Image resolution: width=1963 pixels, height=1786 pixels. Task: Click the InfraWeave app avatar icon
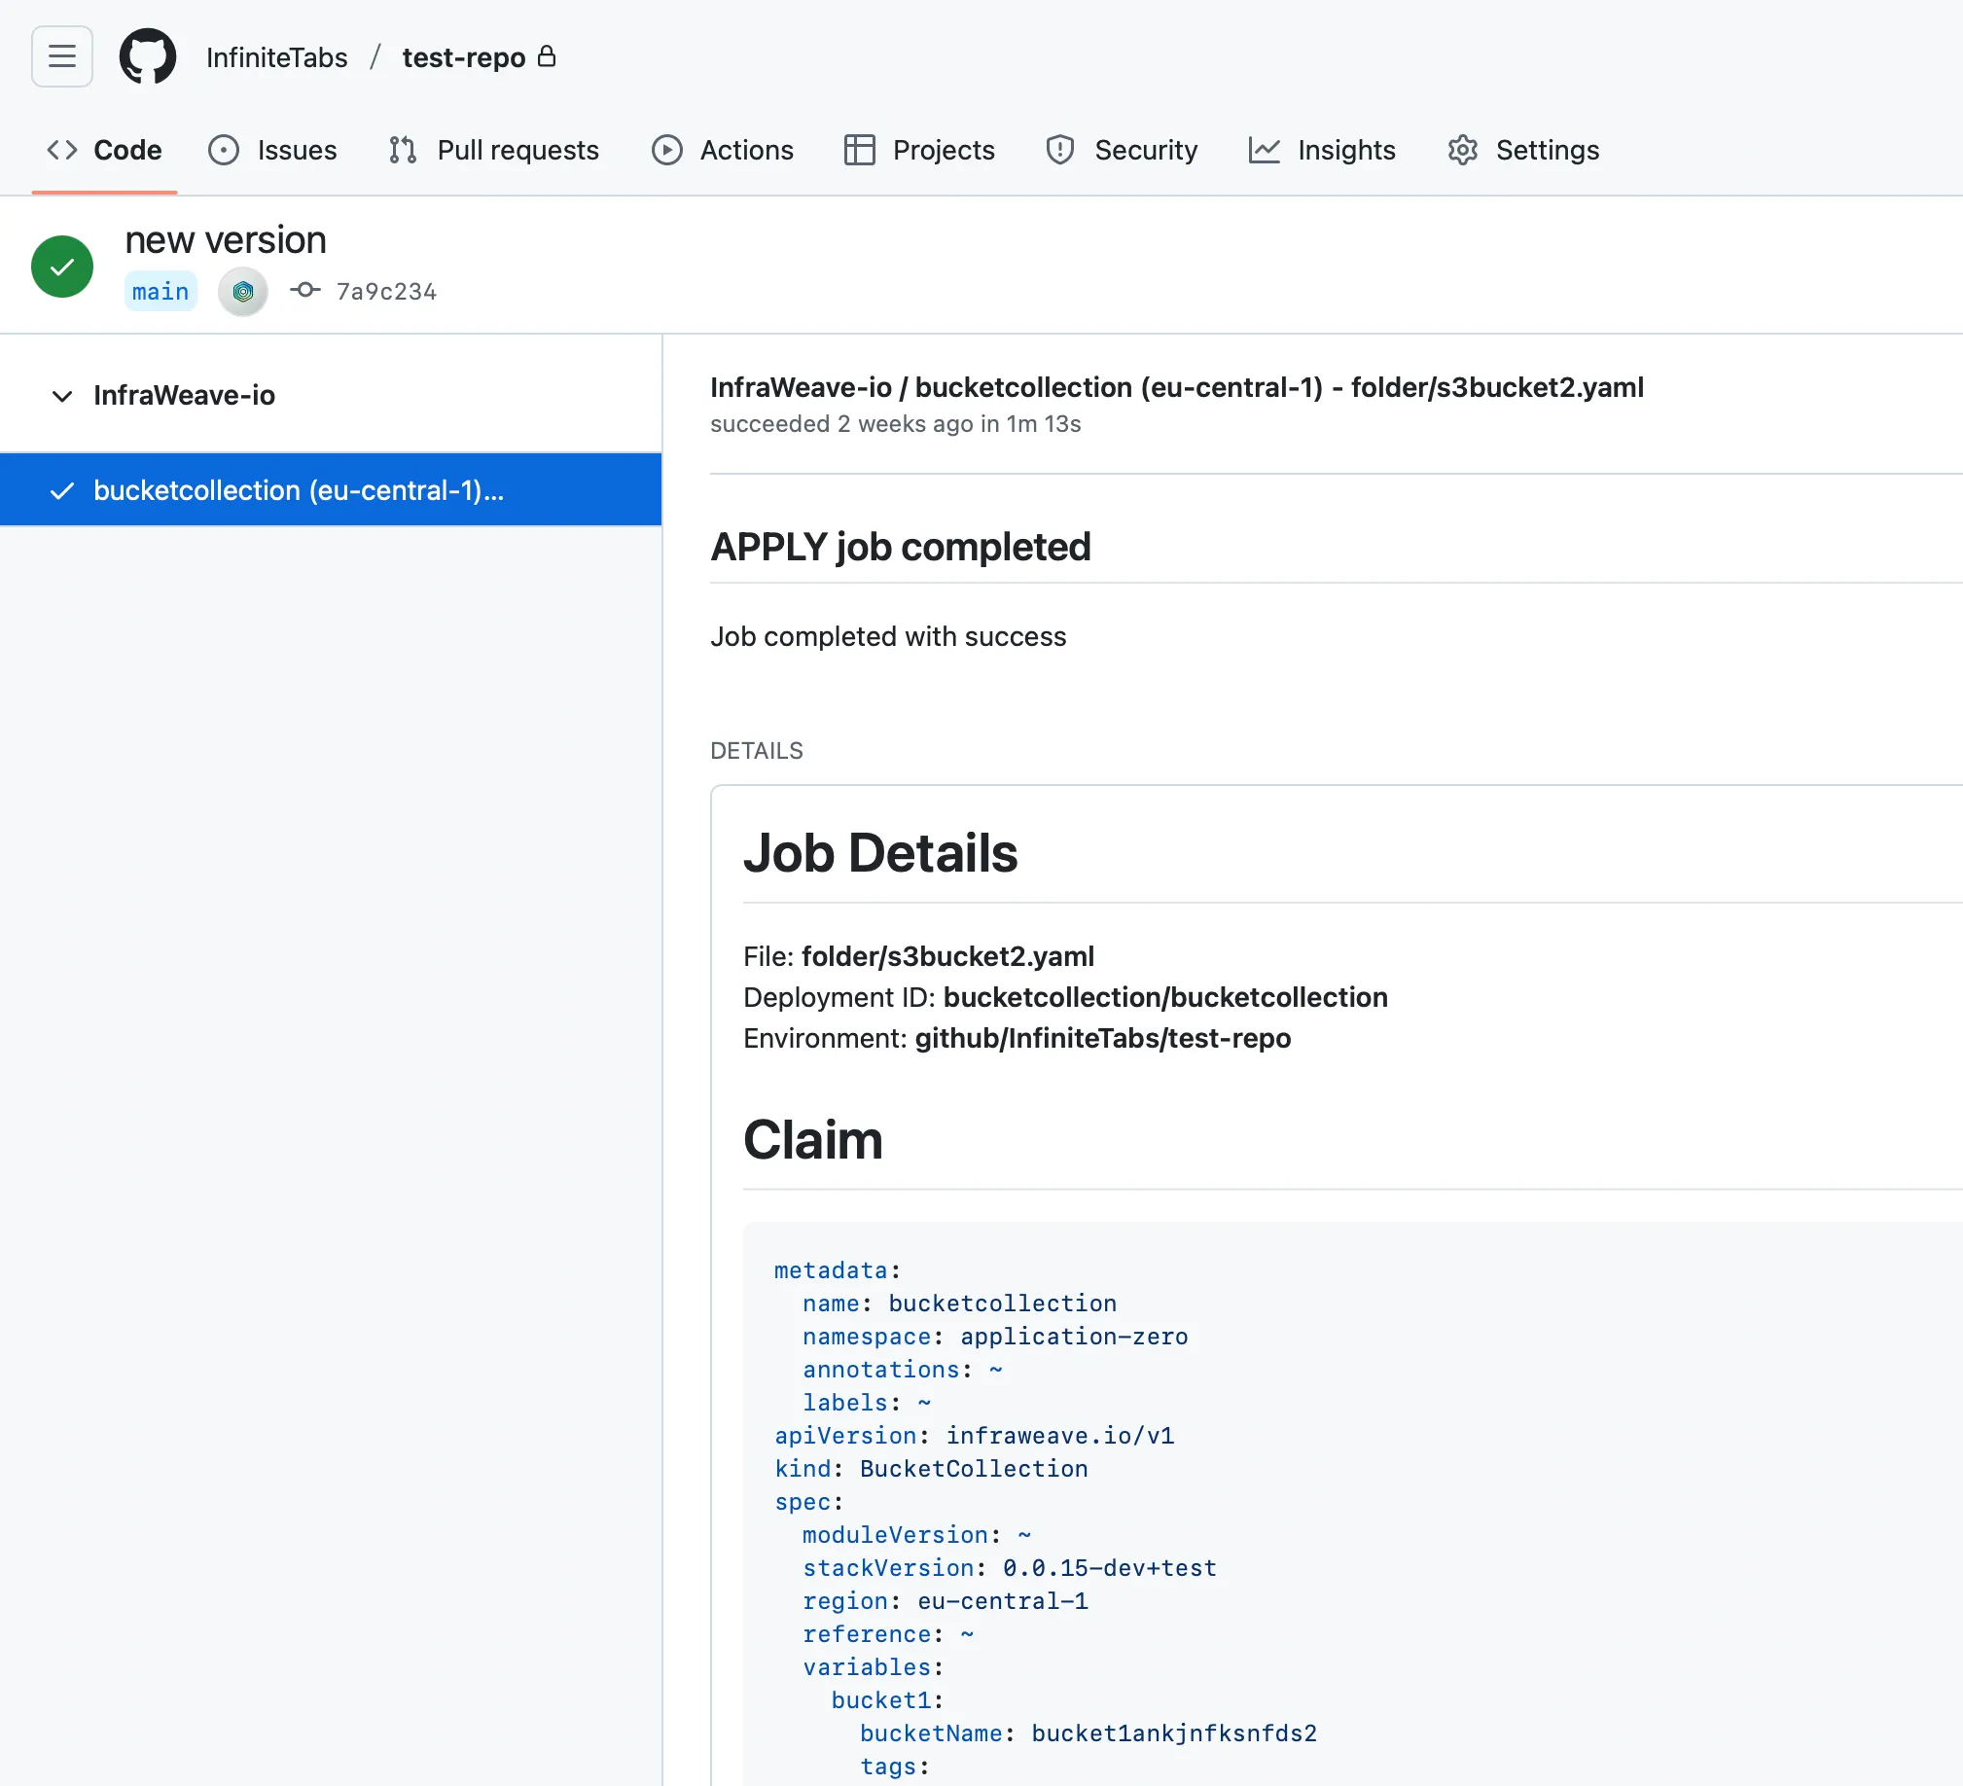[x=242, y=291]
